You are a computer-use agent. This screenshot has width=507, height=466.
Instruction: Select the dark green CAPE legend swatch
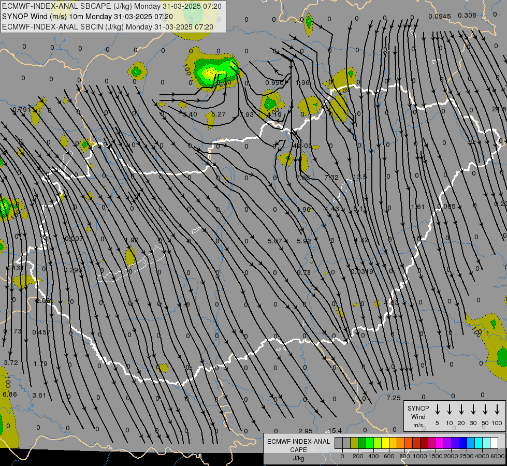pos(362,443)
